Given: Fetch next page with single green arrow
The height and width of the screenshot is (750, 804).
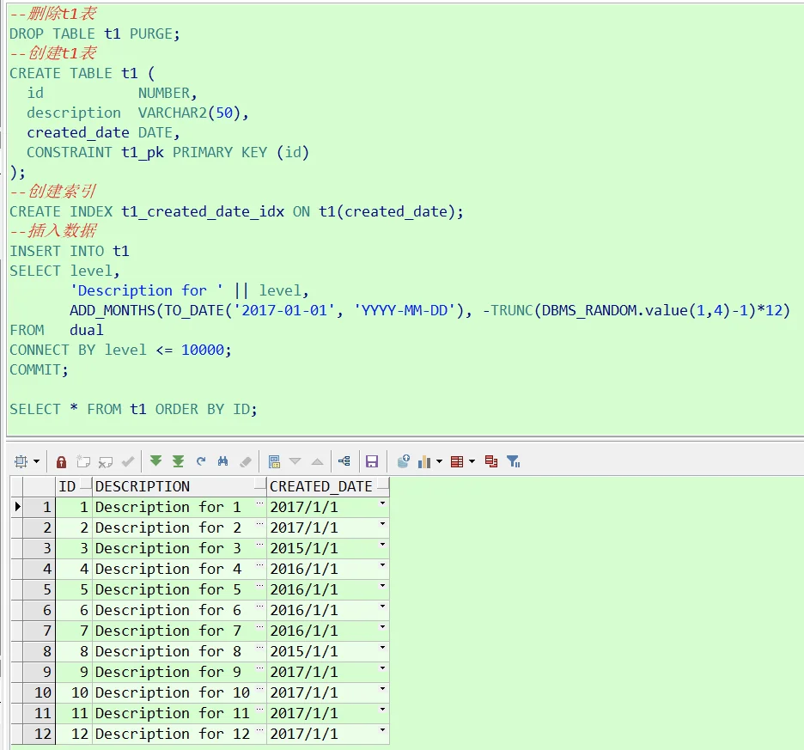Looking at the screenshot, I should tap(155, 461).
